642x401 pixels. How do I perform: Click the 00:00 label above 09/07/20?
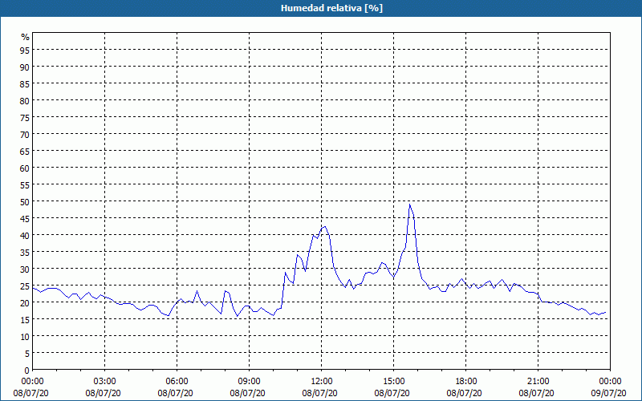tap(610, 382)
